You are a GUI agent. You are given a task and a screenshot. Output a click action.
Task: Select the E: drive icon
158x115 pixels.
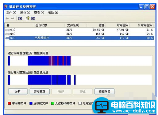click(x=7, y=38)
